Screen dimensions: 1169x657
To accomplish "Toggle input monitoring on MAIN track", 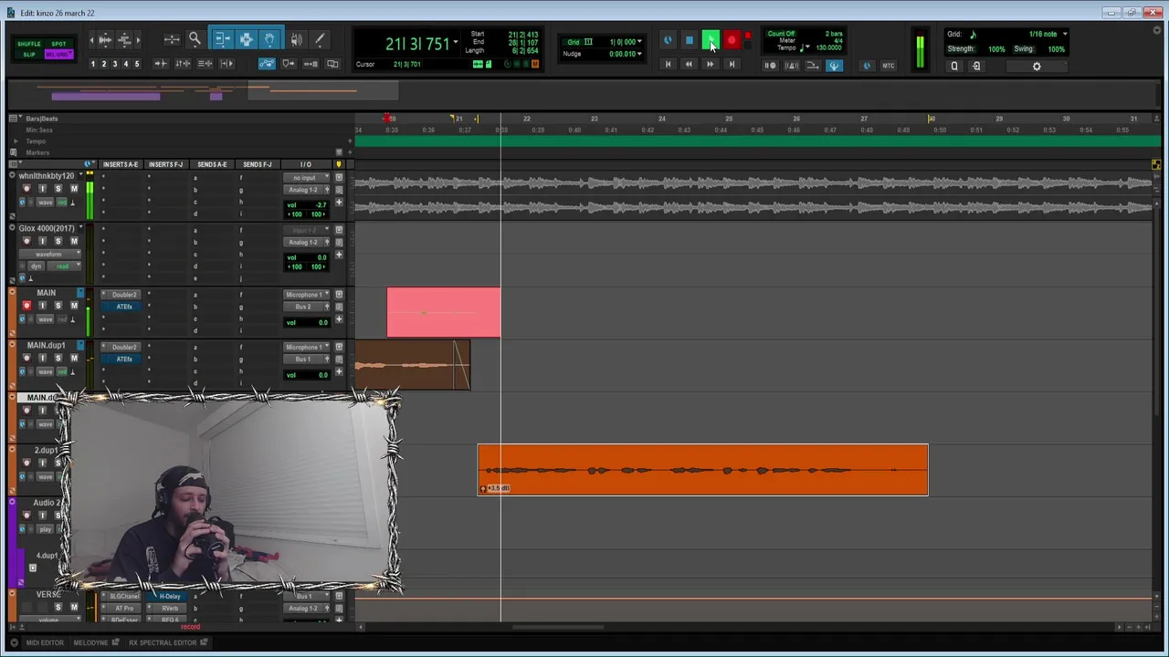I will [42, 306].
